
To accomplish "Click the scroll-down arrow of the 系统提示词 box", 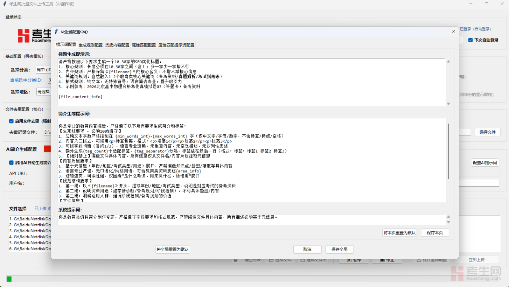I will click(449, 222).
